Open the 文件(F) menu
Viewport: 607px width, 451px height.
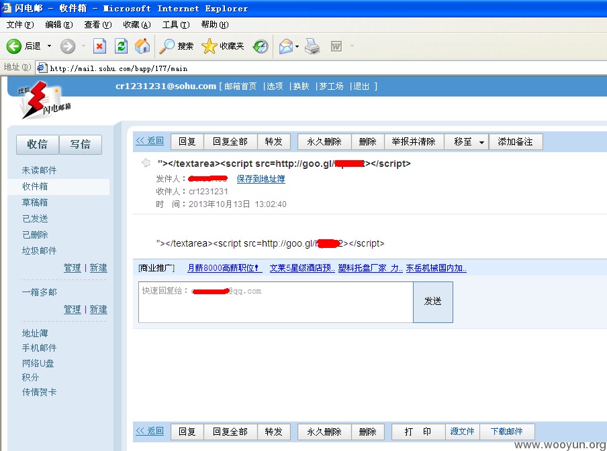click(20, 25)
